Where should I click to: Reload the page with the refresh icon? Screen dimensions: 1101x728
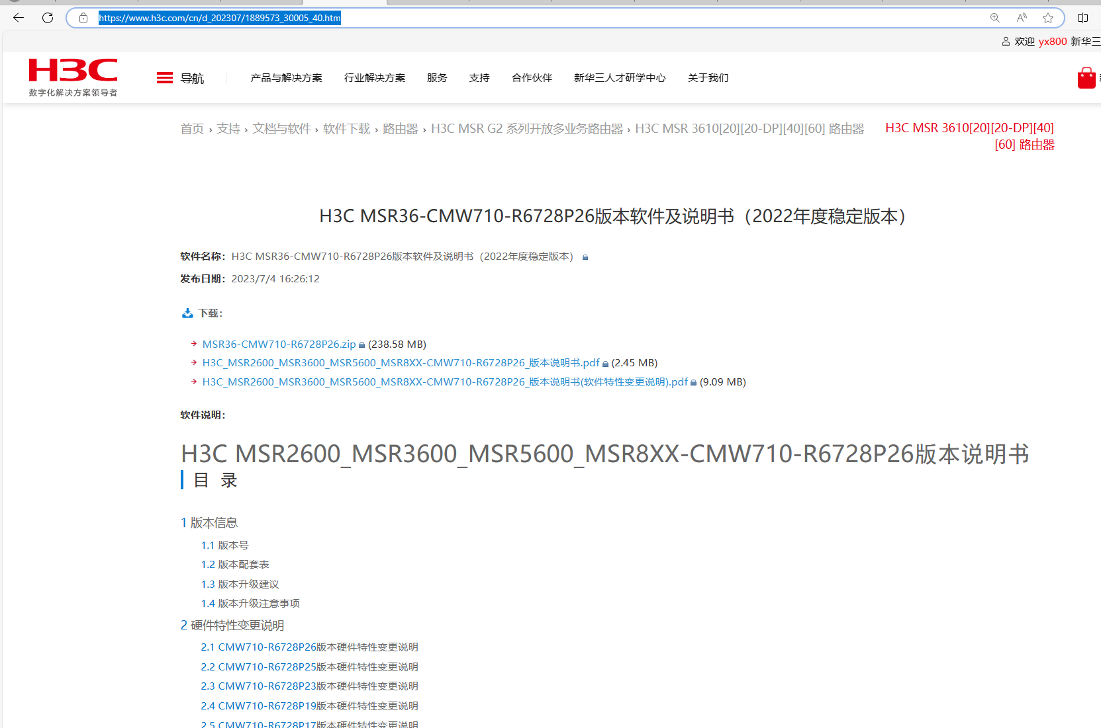48,18
